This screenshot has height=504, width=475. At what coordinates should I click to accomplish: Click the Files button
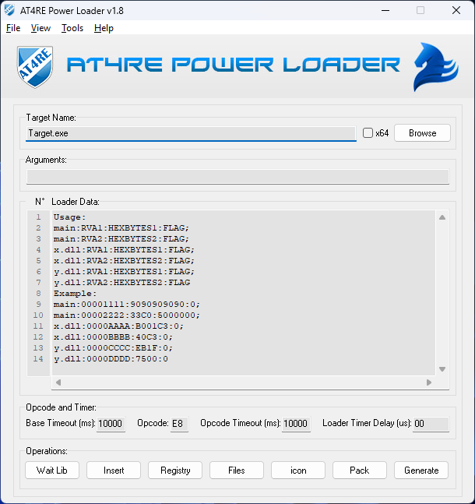[x=237, y=471]
